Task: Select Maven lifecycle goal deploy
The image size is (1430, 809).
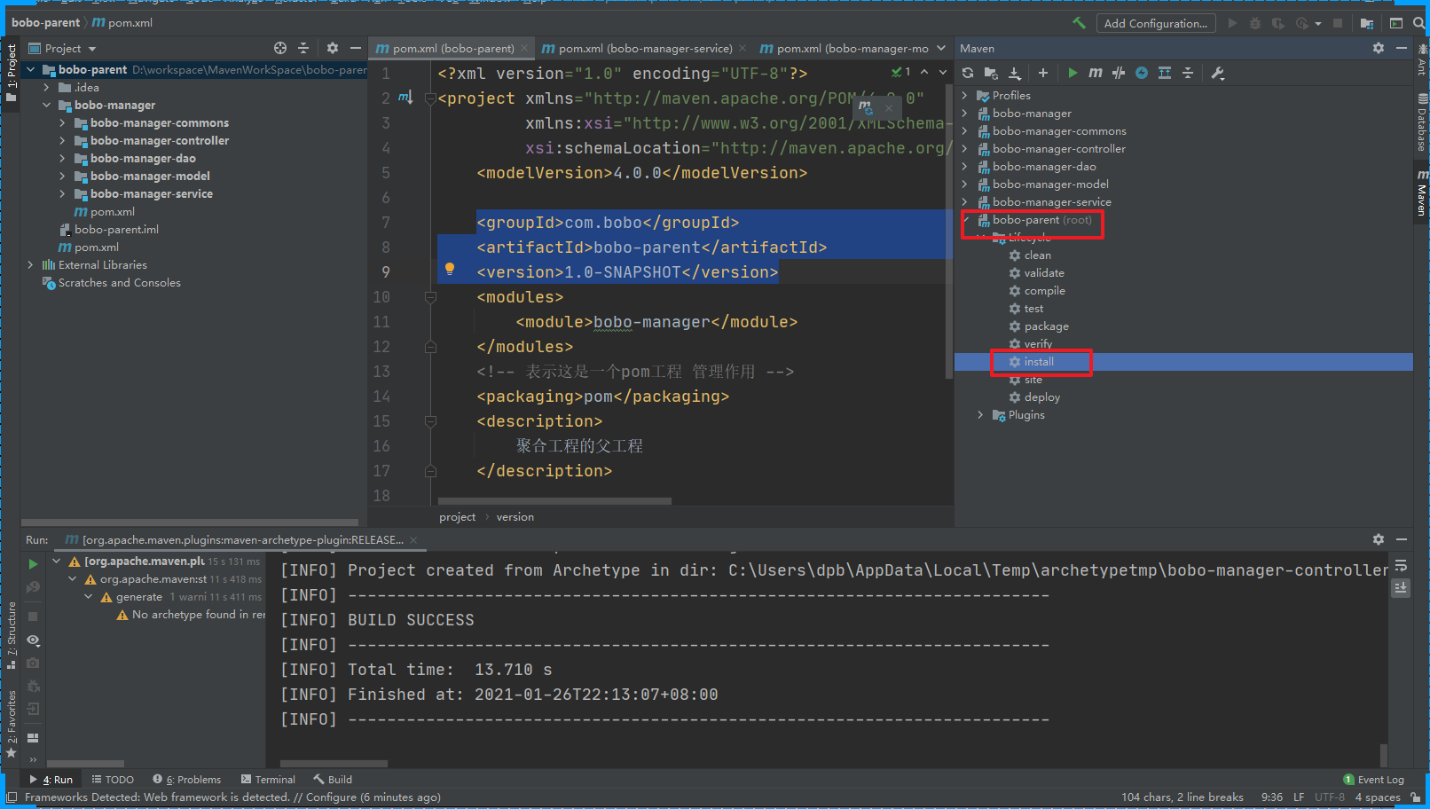Action: click(x=1041, y=397)
